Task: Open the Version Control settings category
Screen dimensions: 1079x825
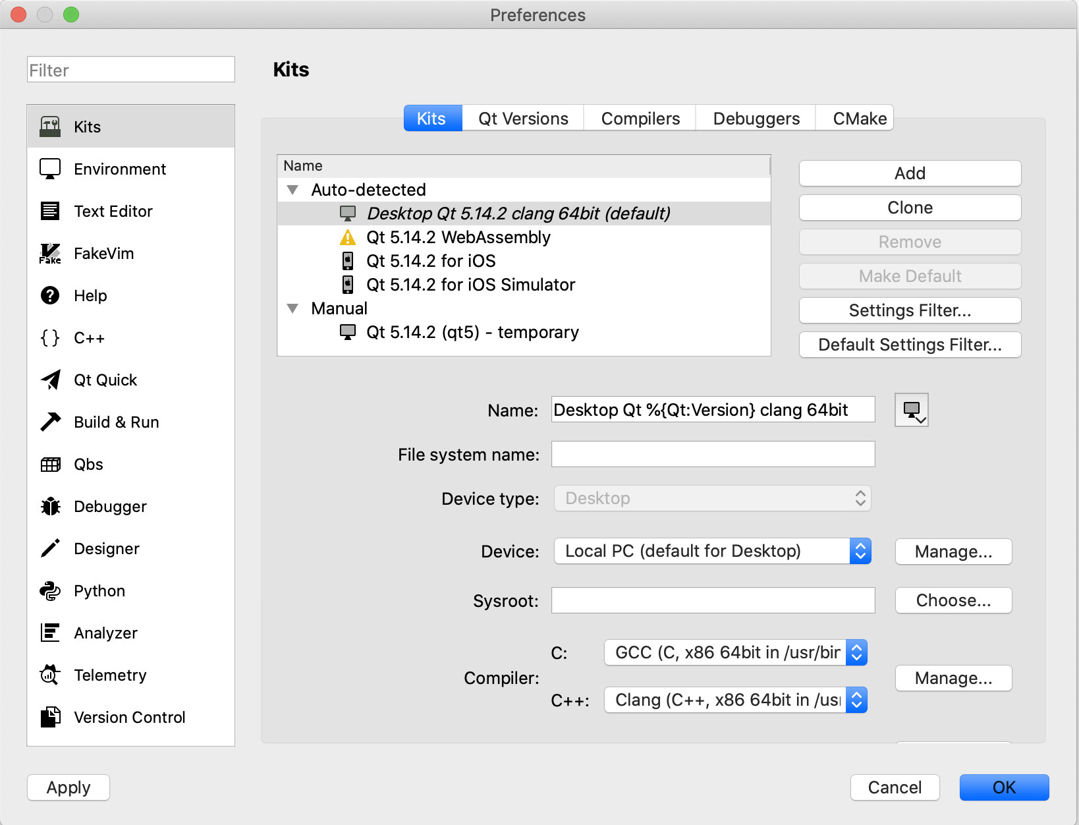Action: 130,717
